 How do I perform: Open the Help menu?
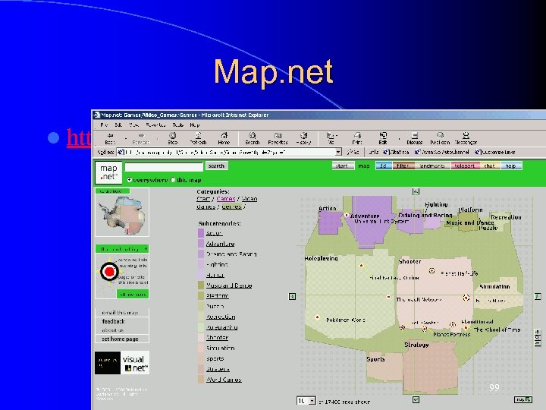[195, 125]
